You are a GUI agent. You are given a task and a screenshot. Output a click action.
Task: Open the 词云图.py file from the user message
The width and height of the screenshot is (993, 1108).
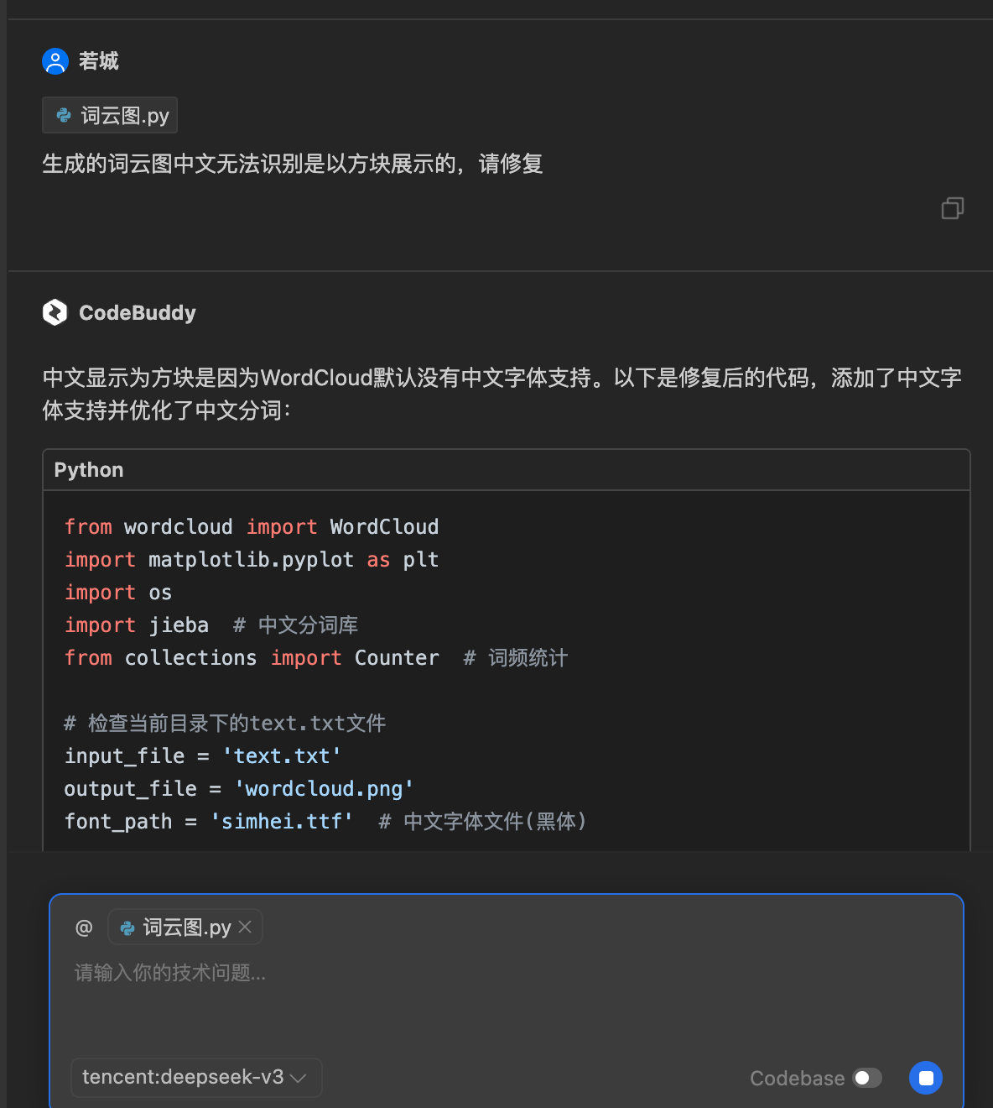(109, 115)
